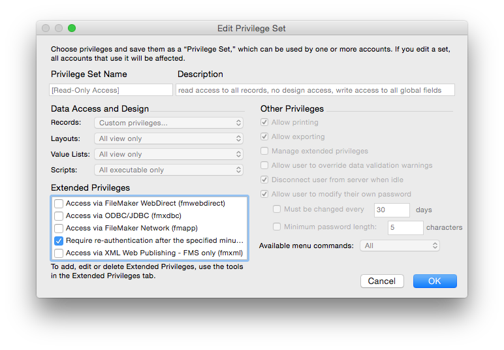Click the Description text field
504x350 pixels.
click(x=315, y=90)
